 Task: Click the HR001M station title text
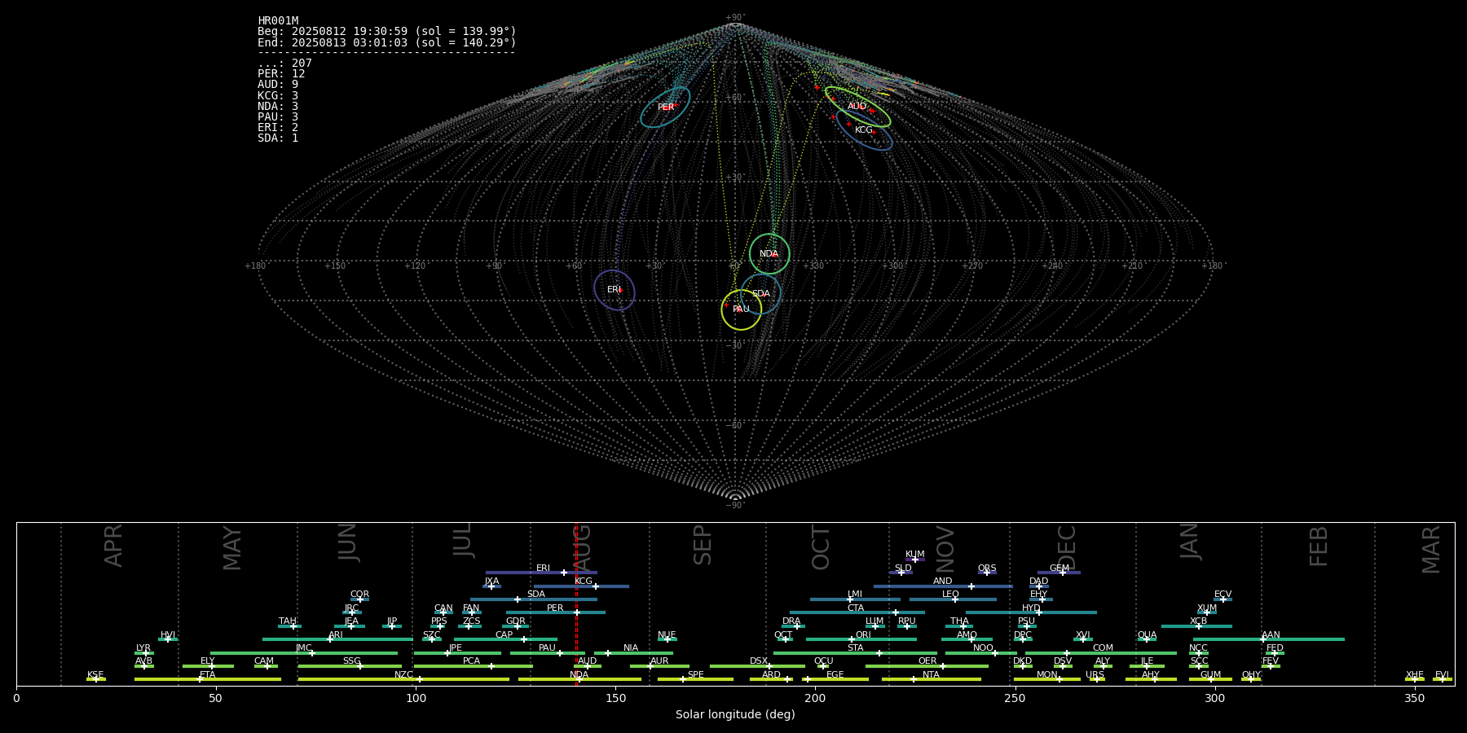coord(278,20)
